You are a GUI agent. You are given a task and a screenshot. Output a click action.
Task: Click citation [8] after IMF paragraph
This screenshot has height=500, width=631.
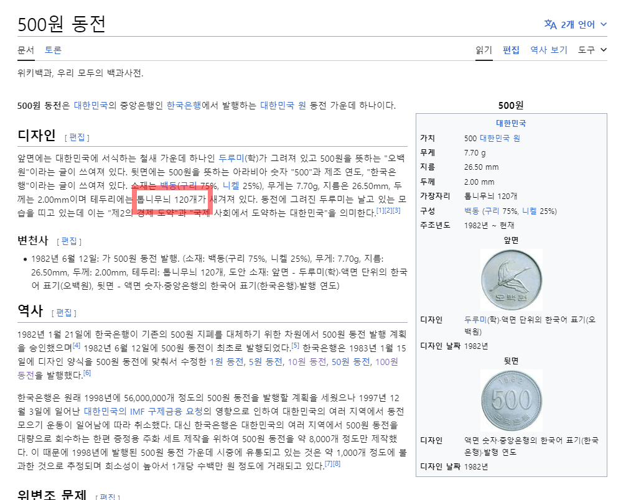click(337, 463)
